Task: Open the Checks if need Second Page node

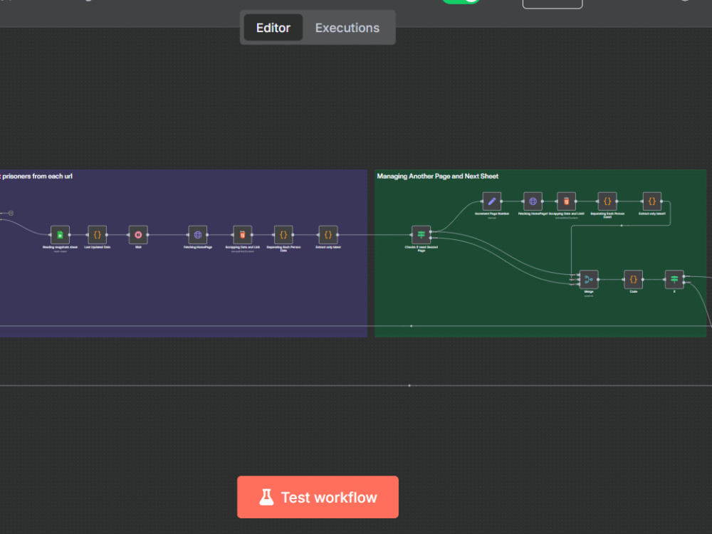Action: click(x=421, y=235)
